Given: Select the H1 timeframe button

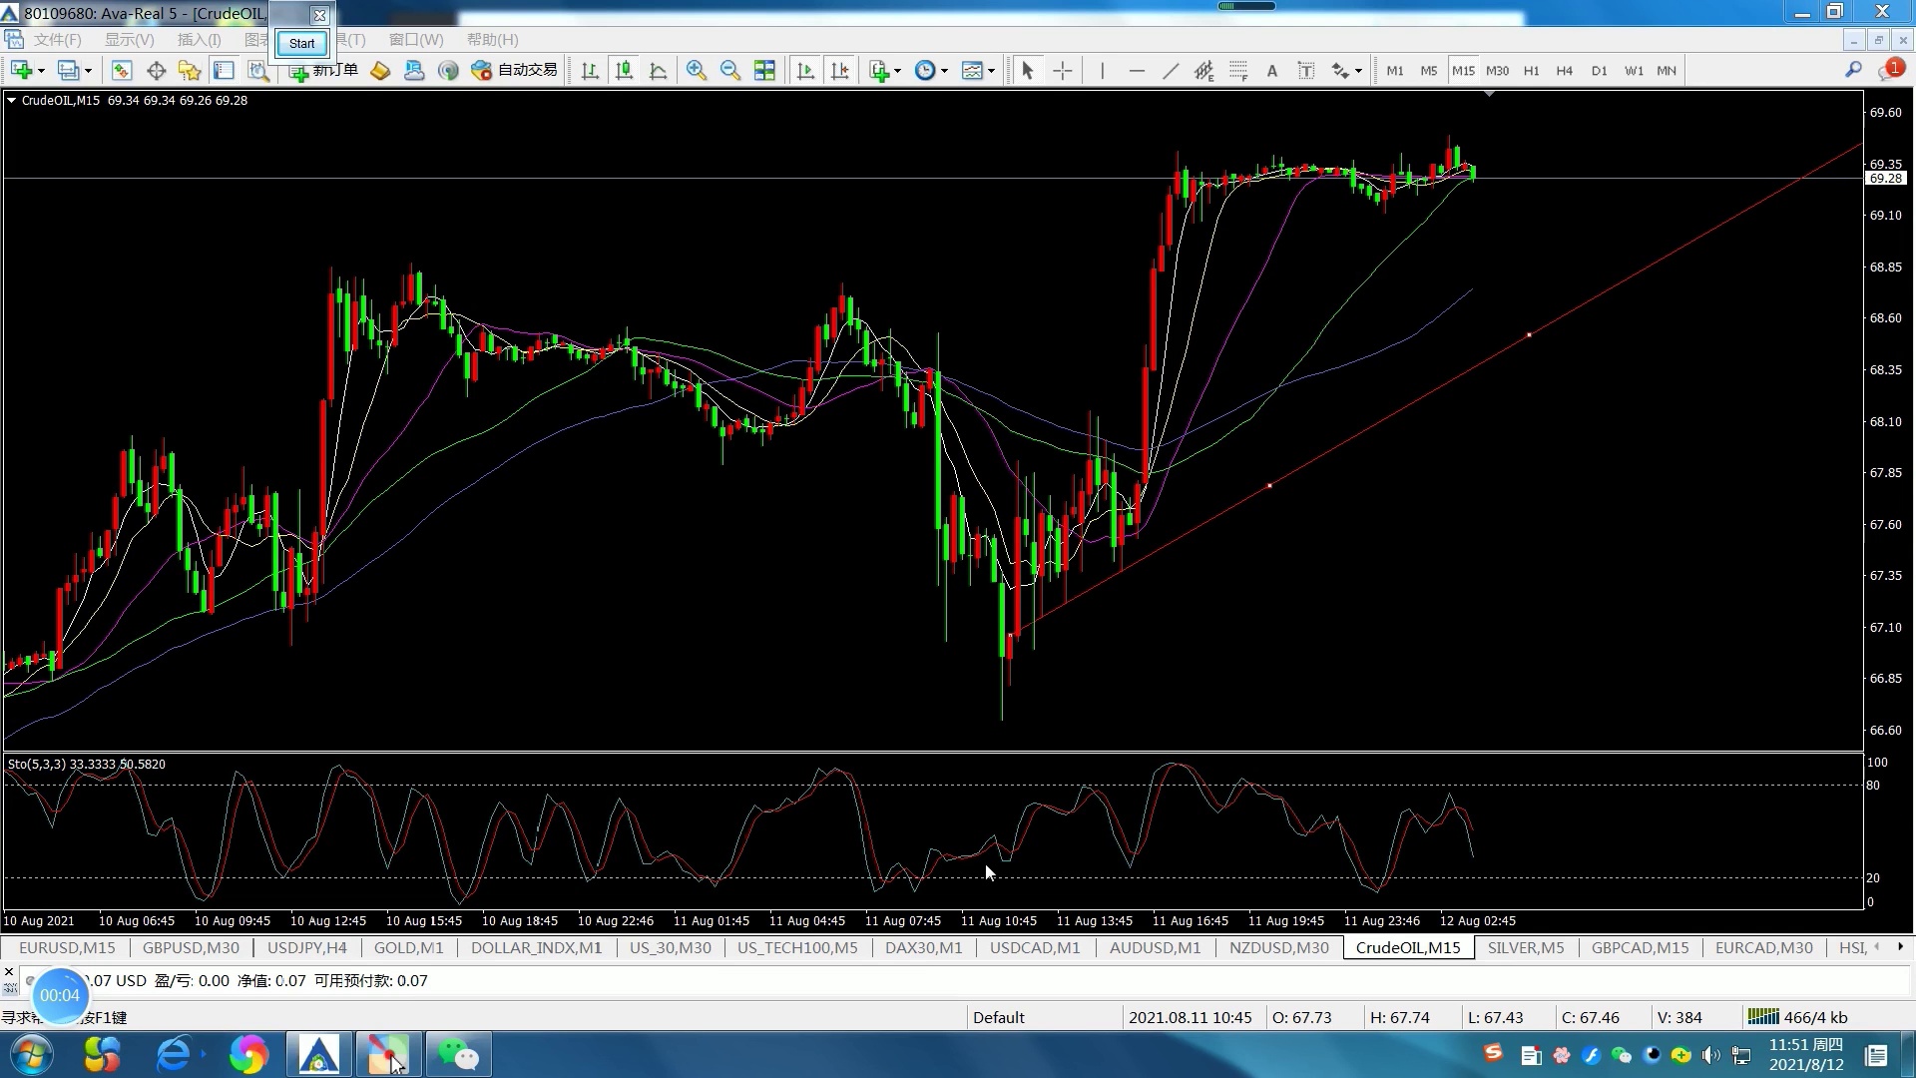Looking at the screenshot, I should [1531, 71].
